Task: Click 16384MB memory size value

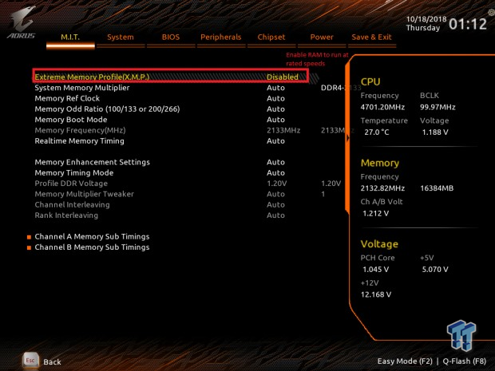Action: tap(437, 188)
